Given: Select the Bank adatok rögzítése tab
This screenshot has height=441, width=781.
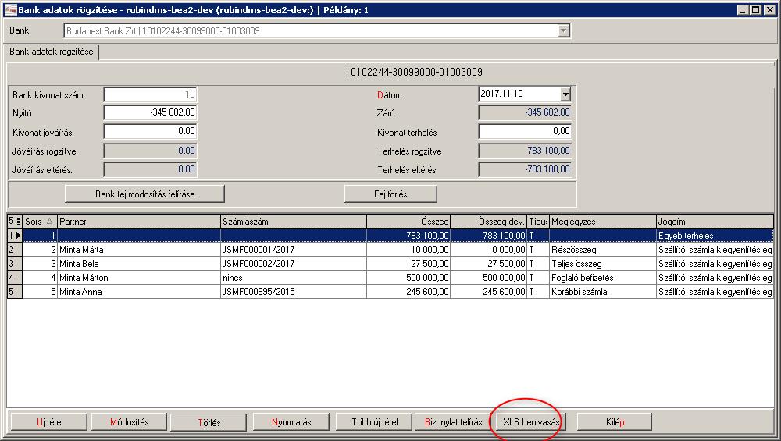Looking at the screenshot, I should 52,52.
